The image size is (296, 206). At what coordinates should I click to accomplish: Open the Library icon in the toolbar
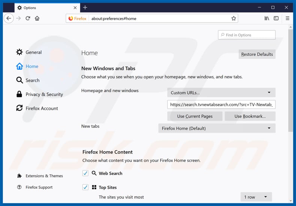[x=266, y=18]
